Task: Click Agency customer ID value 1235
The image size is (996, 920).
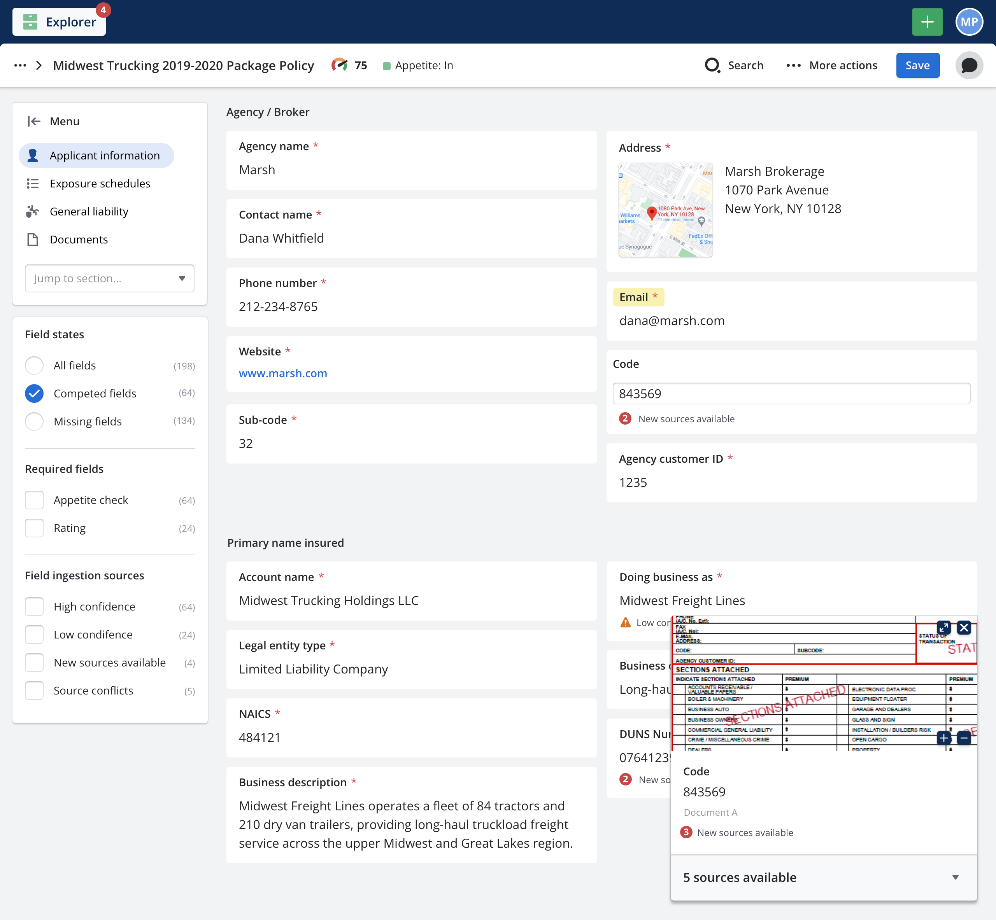Action: [633, 482]
